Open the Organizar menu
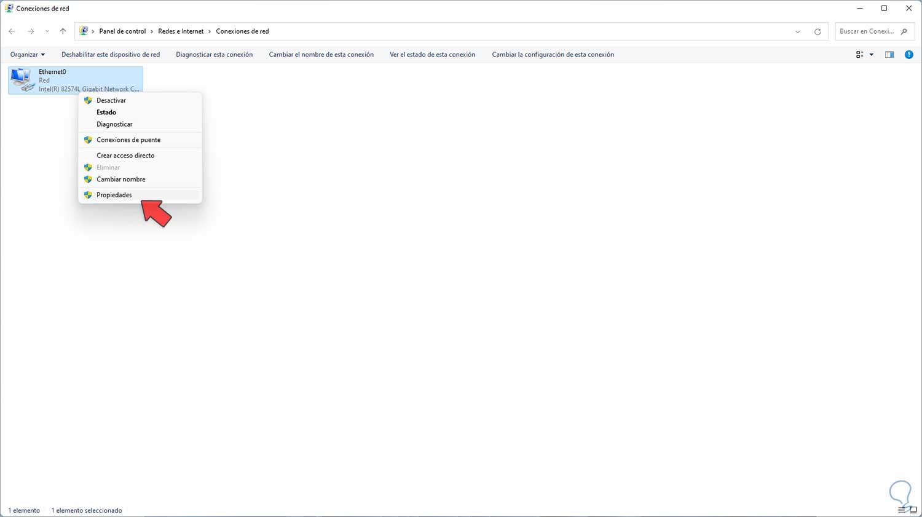 [28, 55]
